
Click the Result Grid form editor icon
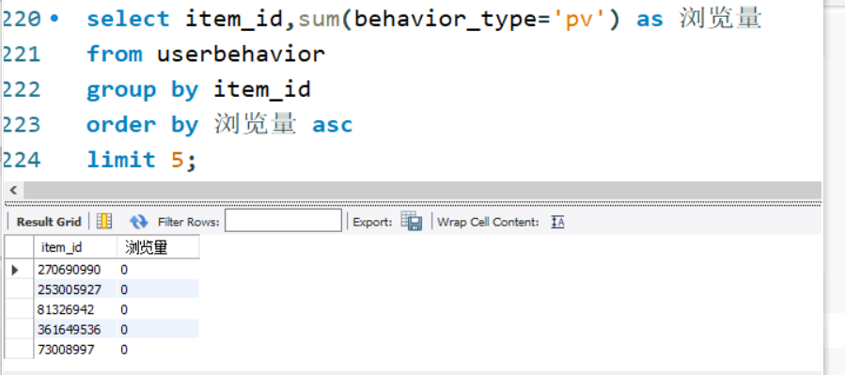point(104,221)
